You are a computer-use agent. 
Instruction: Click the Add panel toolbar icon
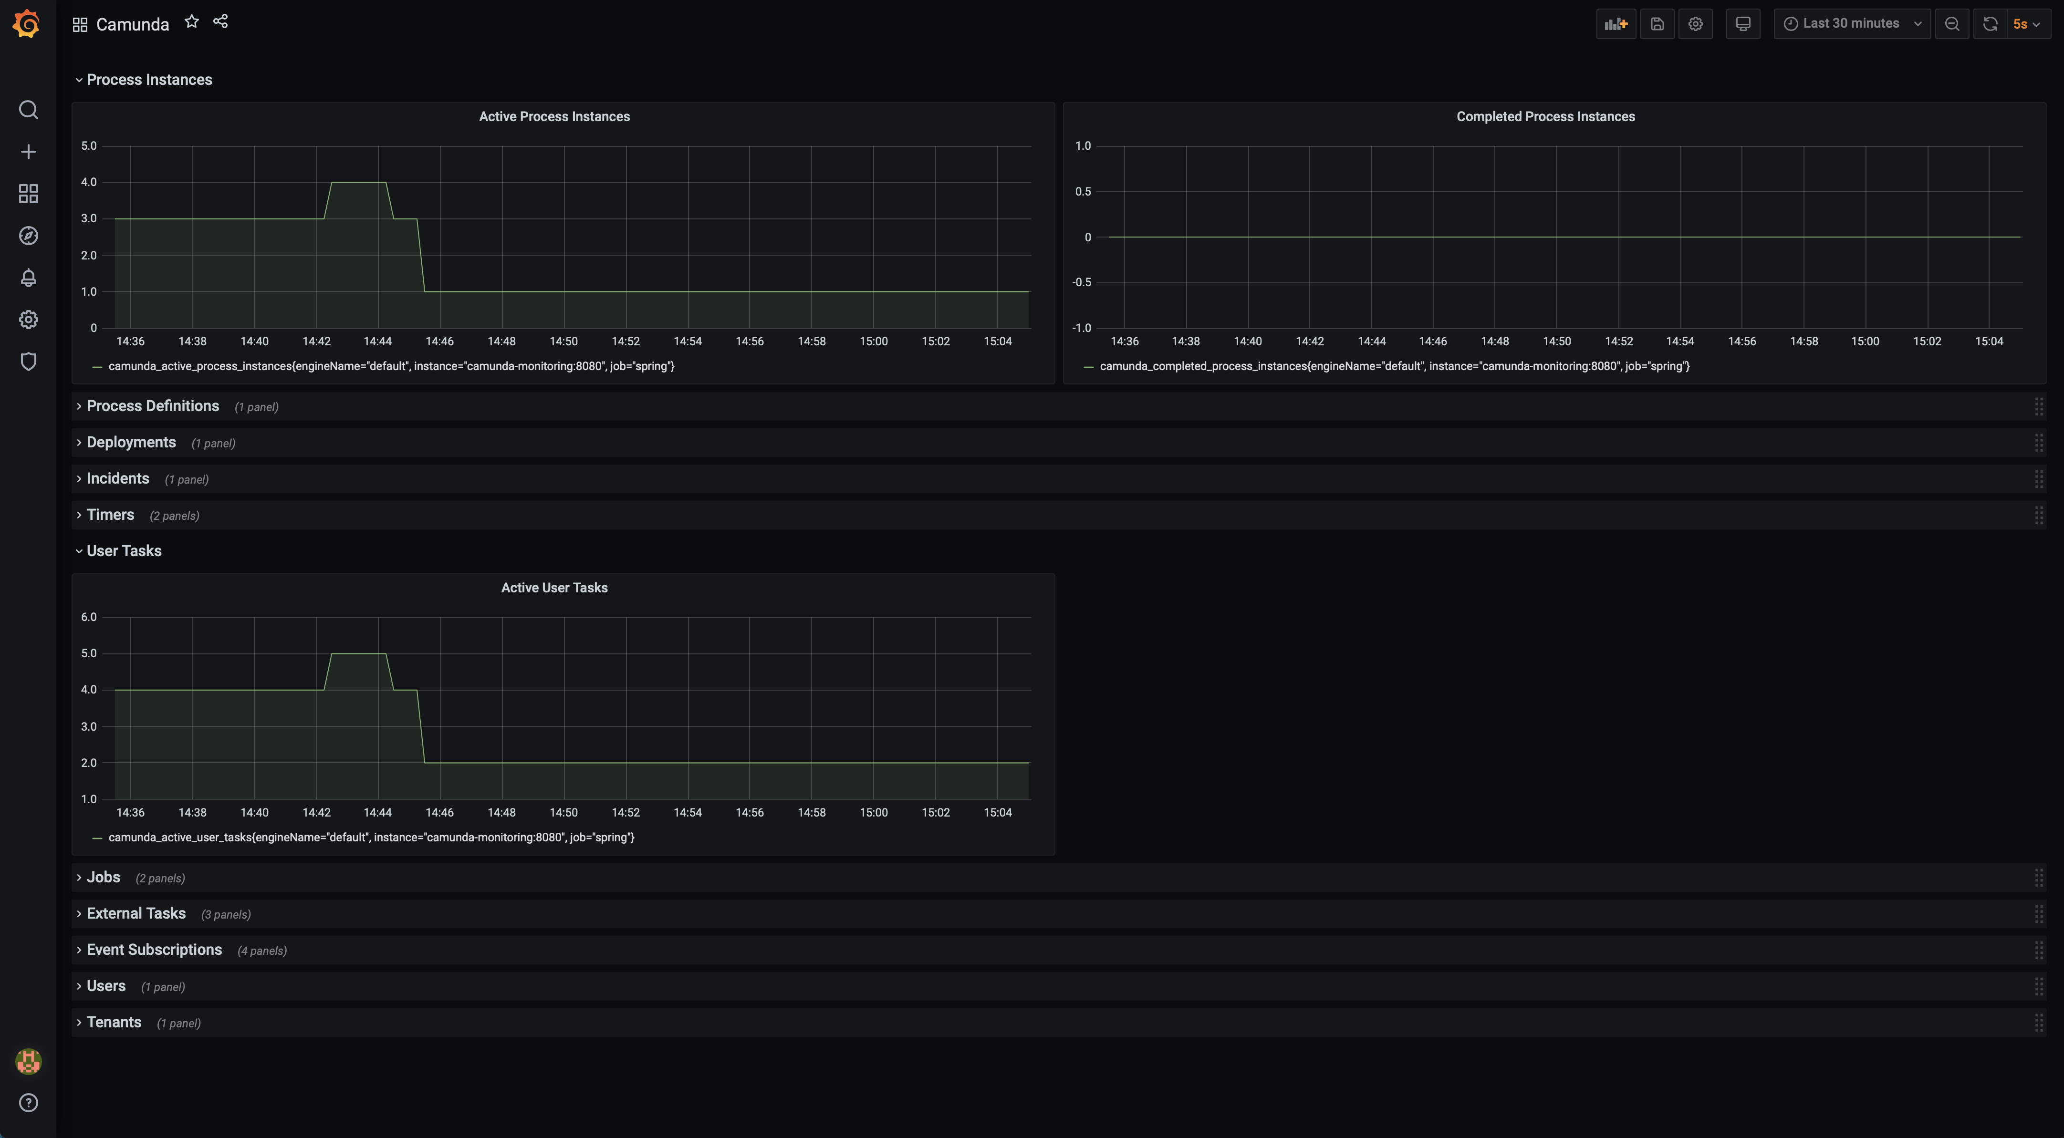pyautogui.click(x=1616, y=24)
